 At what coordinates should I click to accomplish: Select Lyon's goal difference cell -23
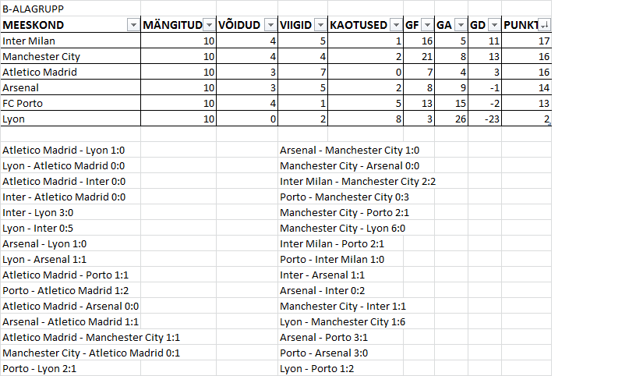[x=485, y=119]
